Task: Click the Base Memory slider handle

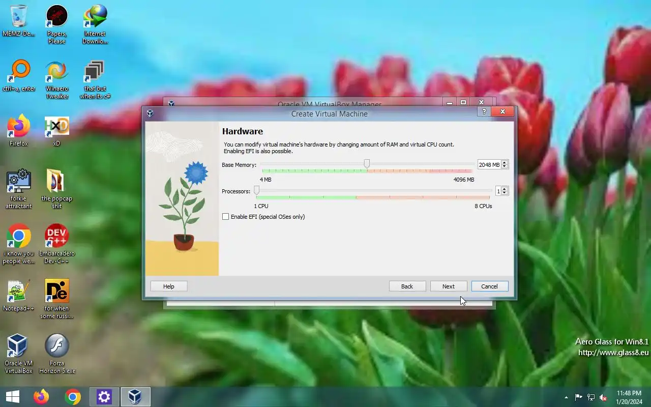Action: (x=367, y=164)
